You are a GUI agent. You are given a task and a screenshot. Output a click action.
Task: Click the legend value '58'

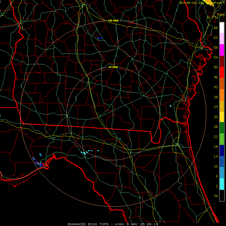(216, 47)
